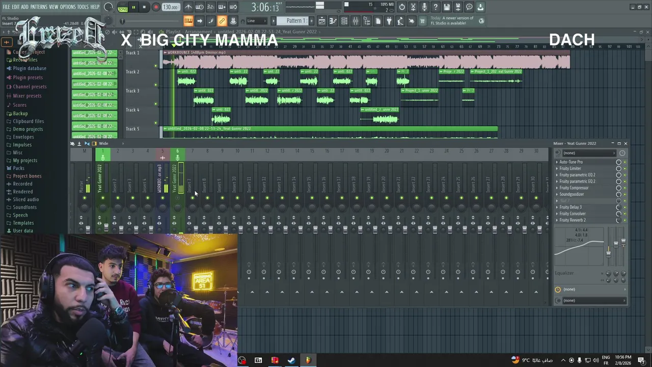Open the VIEW menu
The width and height of the screenshot is (652, 367).
click(53, 7)
